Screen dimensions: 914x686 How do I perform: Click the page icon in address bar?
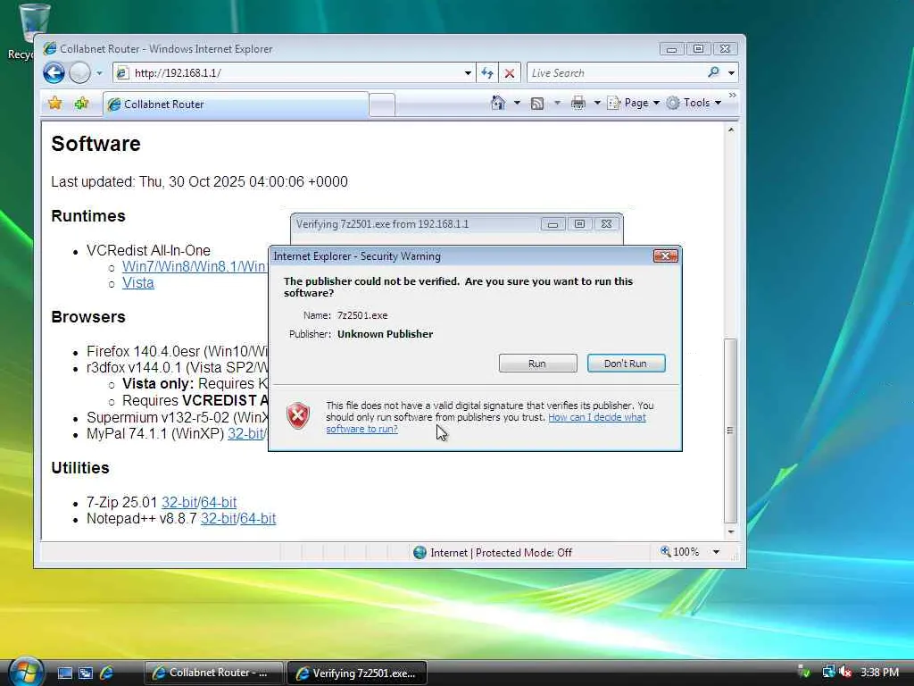tap(122, 73)
